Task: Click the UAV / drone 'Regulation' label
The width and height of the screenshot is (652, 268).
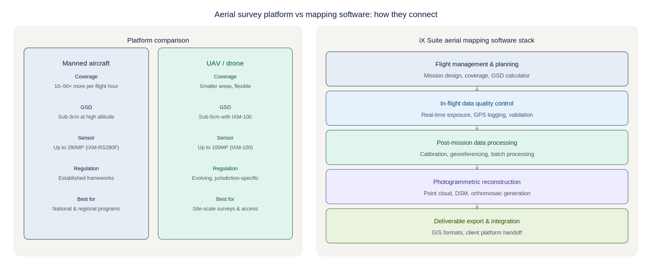Action: tap(225, 168)
